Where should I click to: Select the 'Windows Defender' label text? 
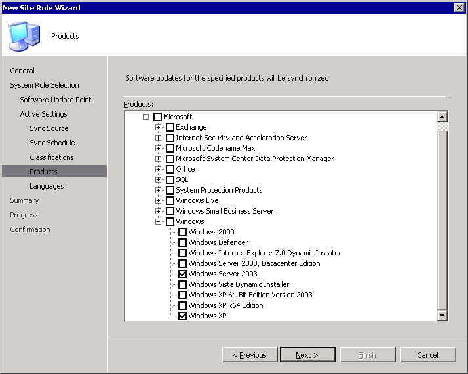point(218,242)
